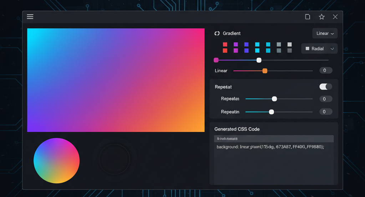Choose the light gray swatch in top row
The image size is (365, 197).
(289, 44)
